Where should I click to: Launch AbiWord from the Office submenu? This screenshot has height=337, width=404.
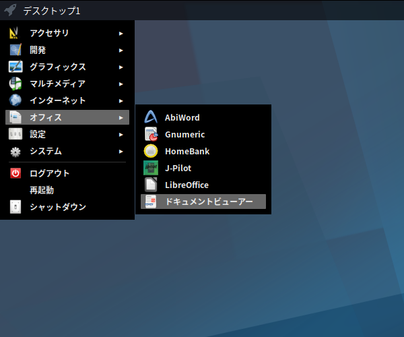203,117
